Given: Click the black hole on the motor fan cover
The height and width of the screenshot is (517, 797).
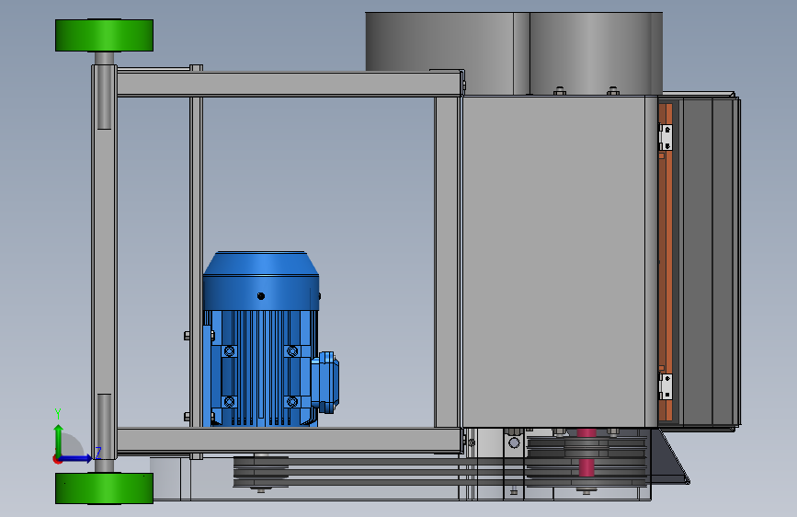Looking at the screenshot, I should [x=261, y=295].
